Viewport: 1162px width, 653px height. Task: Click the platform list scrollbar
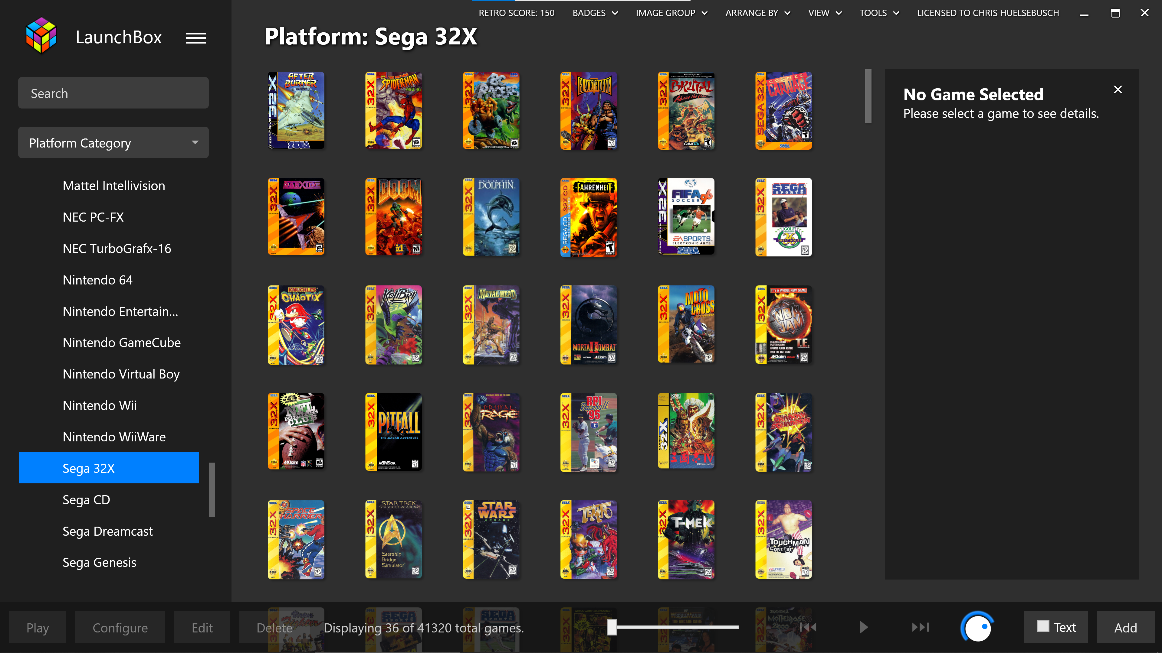pyautogui.click(x=212, y=490)
